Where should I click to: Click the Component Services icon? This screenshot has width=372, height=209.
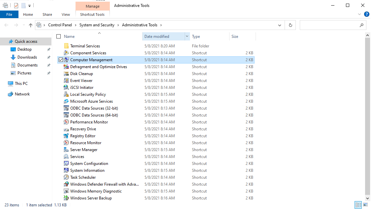pos(66,53)
